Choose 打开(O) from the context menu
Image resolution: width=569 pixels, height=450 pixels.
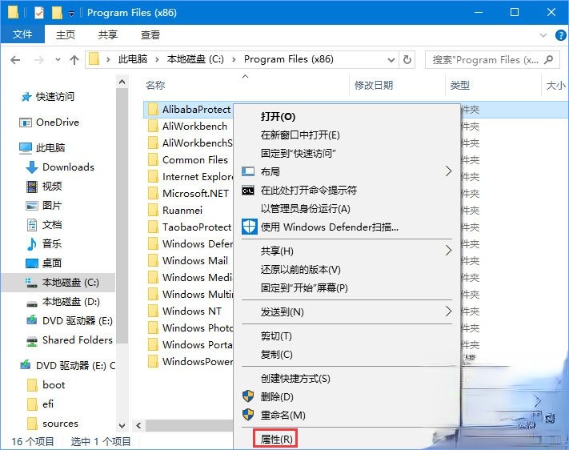(x=278, y=117)
